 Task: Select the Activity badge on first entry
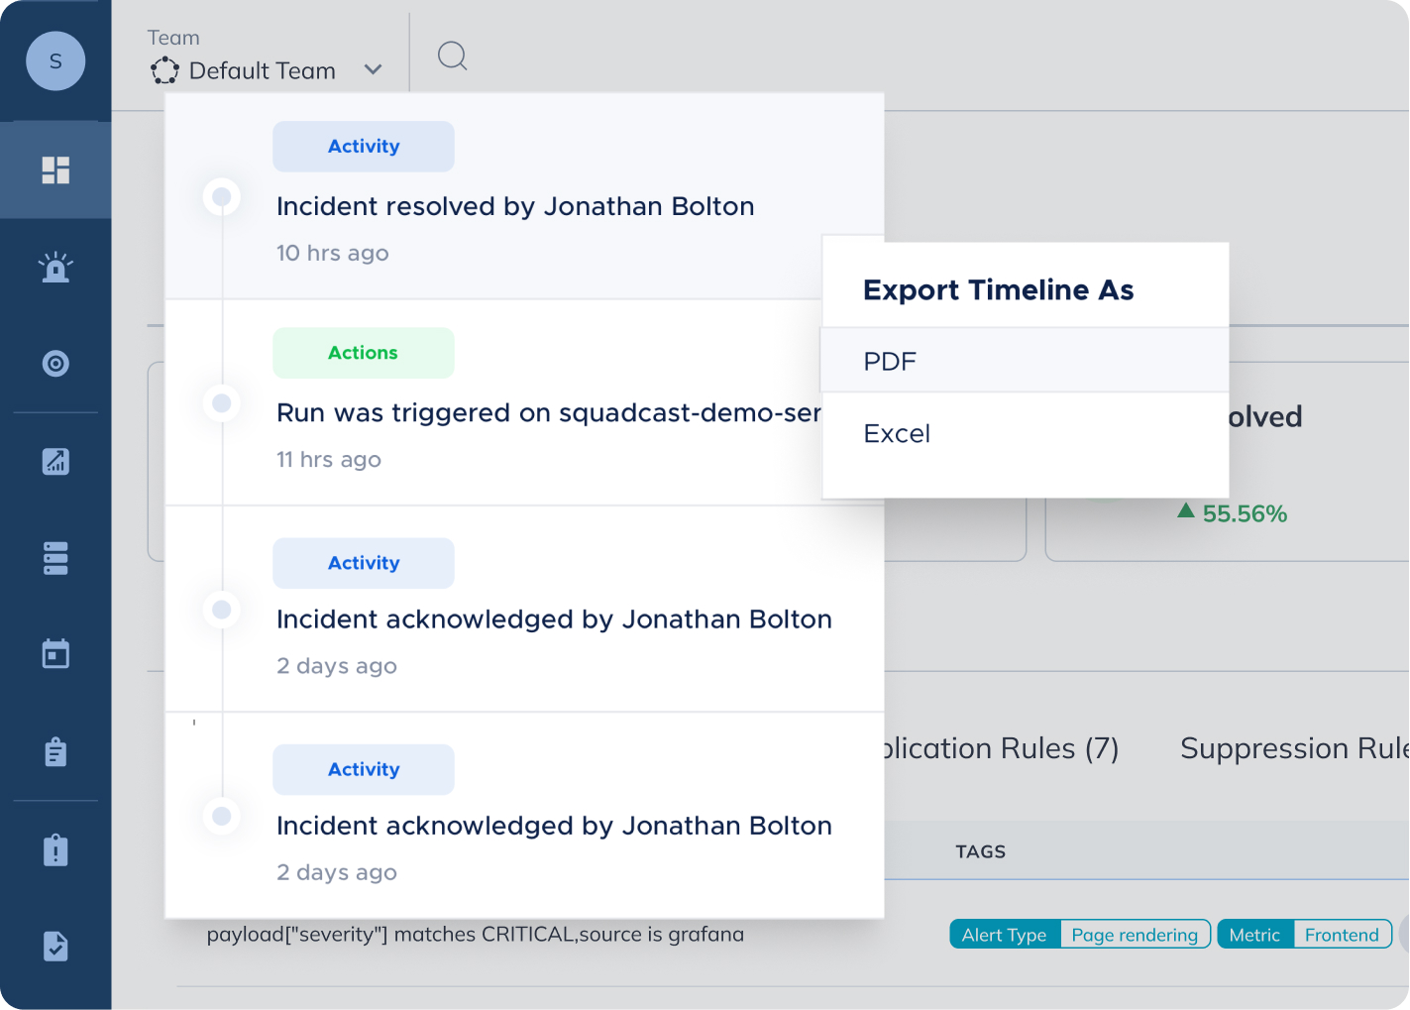coord(363,146)
